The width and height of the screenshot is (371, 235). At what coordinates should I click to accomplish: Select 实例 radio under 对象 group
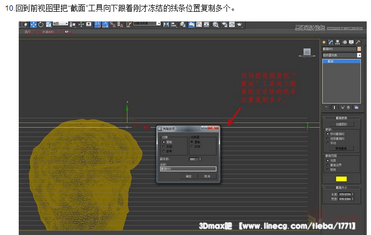point(164,146)
